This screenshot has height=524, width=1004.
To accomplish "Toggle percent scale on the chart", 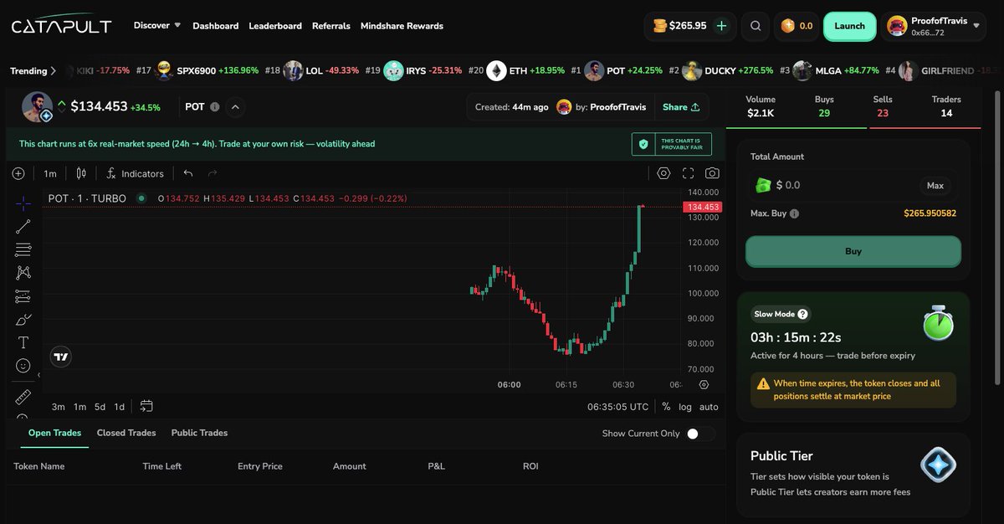I will (x=666, y=407).
